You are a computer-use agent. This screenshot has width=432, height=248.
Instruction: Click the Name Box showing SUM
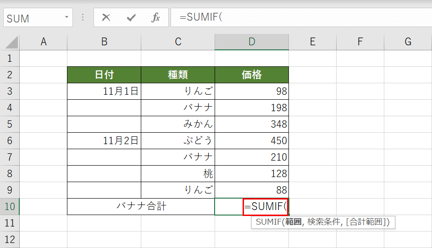[38, 17]
